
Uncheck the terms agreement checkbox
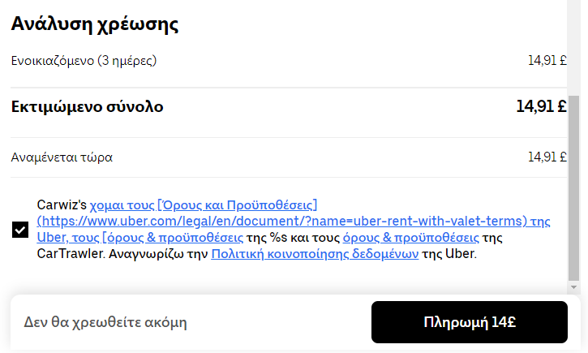[20, 230]
